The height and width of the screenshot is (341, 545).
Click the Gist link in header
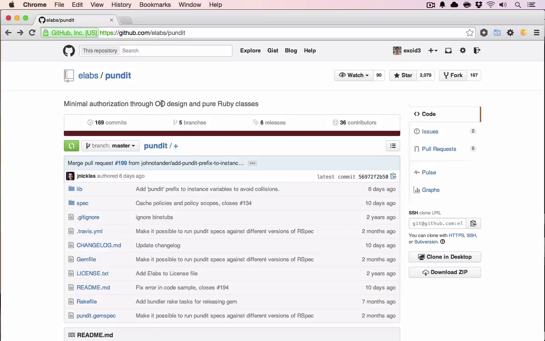272,50
